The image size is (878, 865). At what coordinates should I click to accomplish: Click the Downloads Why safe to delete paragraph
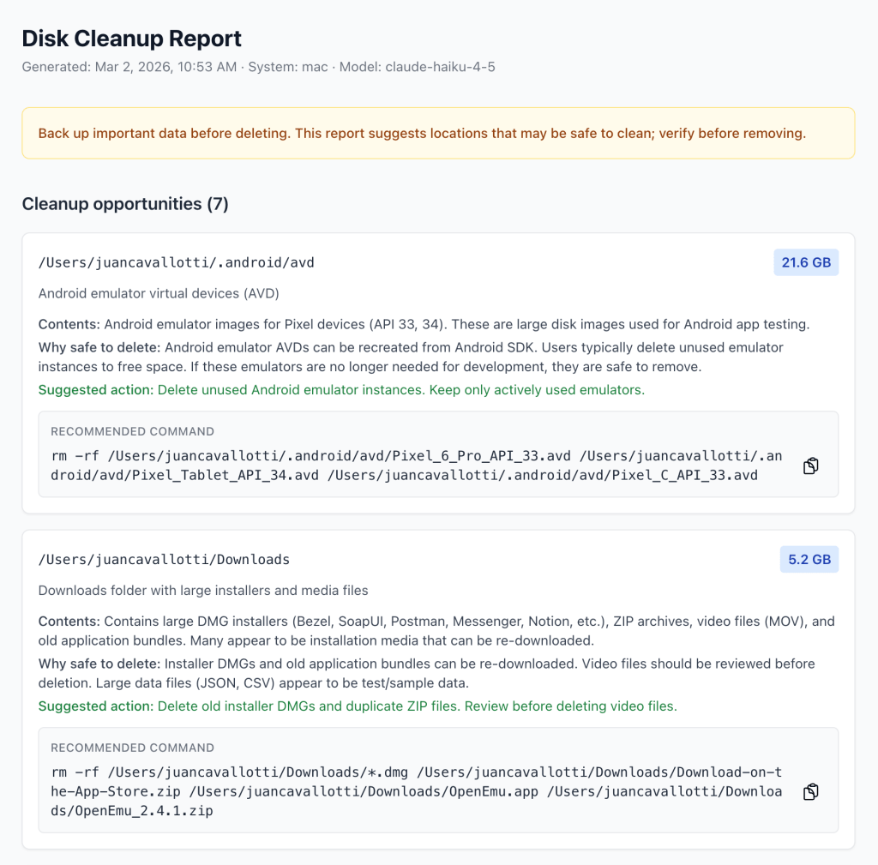coord(426,674)
